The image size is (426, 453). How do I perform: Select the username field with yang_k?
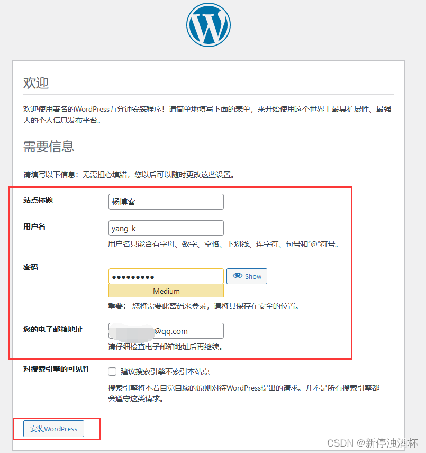coord(166,228)
